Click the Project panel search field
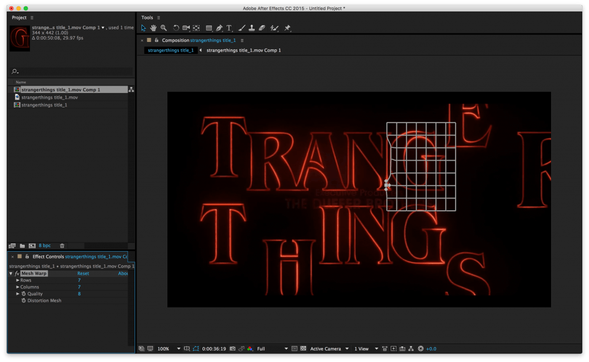589x362 pixels. pos(71,71)
